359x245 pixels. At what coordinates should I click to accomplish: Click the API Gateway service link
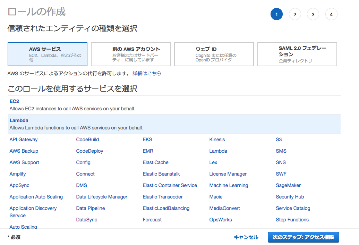(24, 140)
